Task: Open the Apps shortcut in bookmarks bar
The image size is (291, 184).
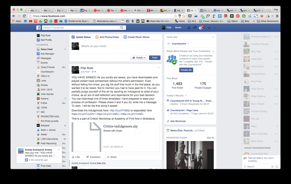Action: click(x=17, y=21)
